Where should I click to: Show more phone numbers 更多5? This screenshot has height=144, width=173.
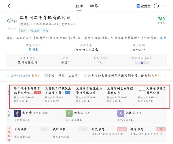tap(35, 76)
